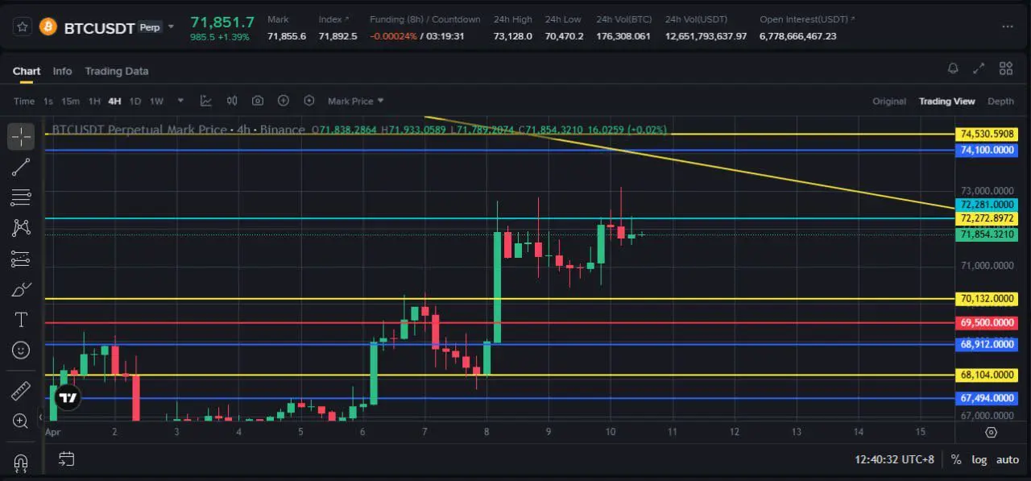Open the emoji icons tool

[21, 350]
